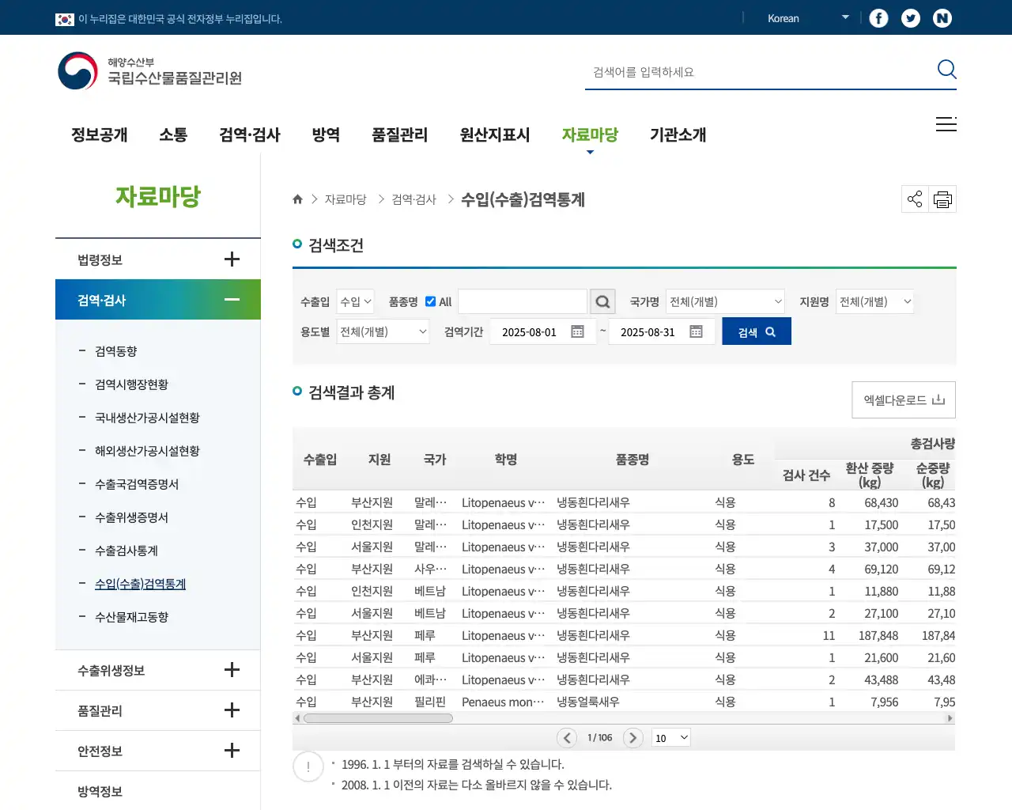The width and height of the screenshot is (1012, 810).
Task: Open the 품질관리 main menu
Action: tap(400, 134)
